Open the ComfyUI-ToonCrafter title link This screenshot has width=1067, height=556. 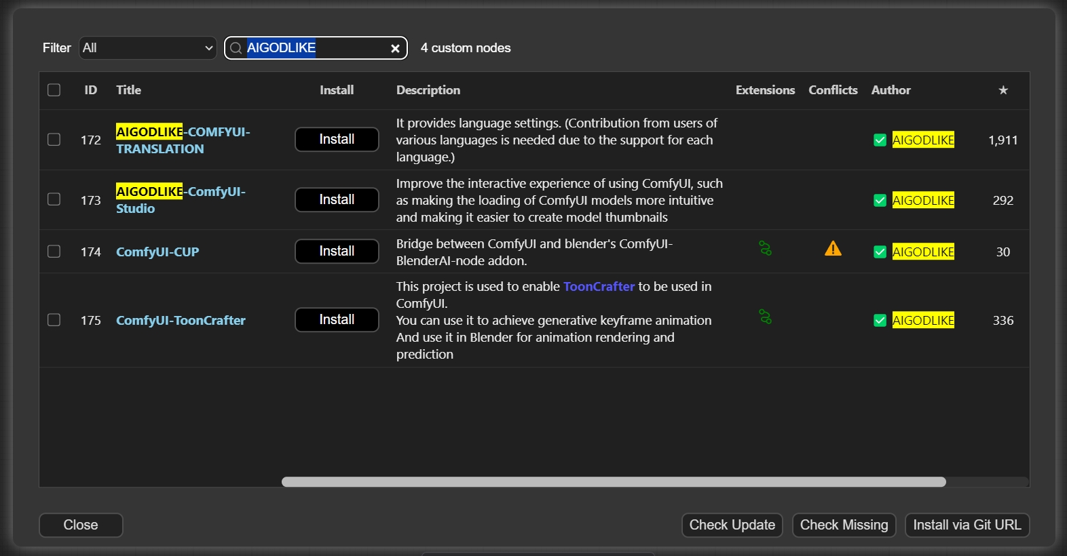pyautogui.click(x=181, y=321)
